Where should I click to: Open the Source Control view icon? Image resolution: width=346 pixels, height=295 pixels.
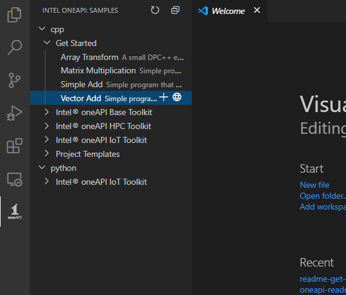click(x=15, y=81)
